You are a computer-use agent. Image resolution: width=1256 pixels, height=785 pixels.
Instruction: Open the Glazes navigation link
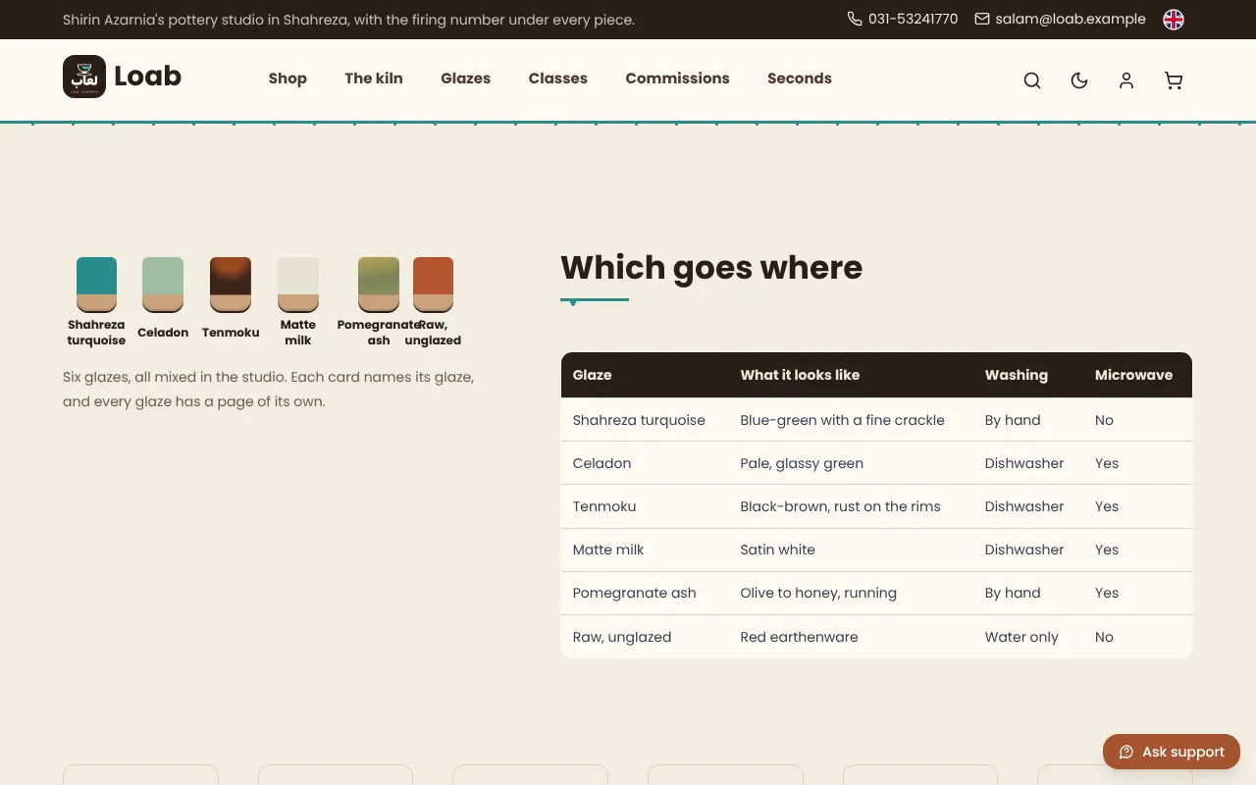[x=466, y=78]
